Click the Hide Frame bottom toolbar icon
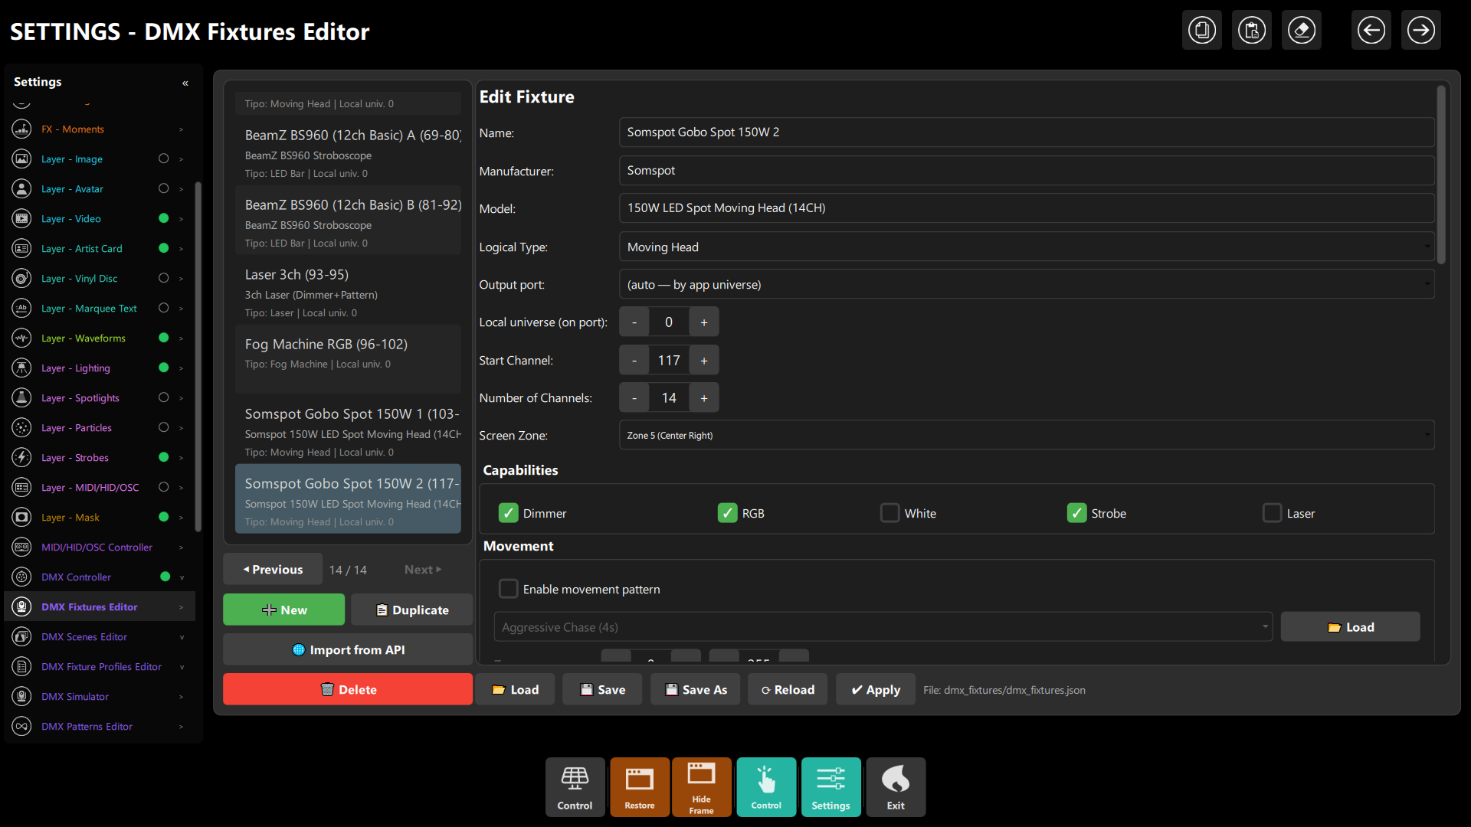Screen dimensions: 1471x827 tap(701, 787)
